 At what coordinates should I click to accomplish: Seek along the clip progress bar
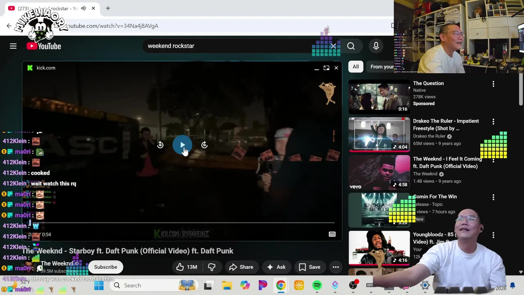(x=182, y=223)
